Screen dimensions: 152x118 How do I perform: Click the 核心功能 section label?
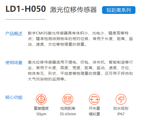tap(14, 97)
